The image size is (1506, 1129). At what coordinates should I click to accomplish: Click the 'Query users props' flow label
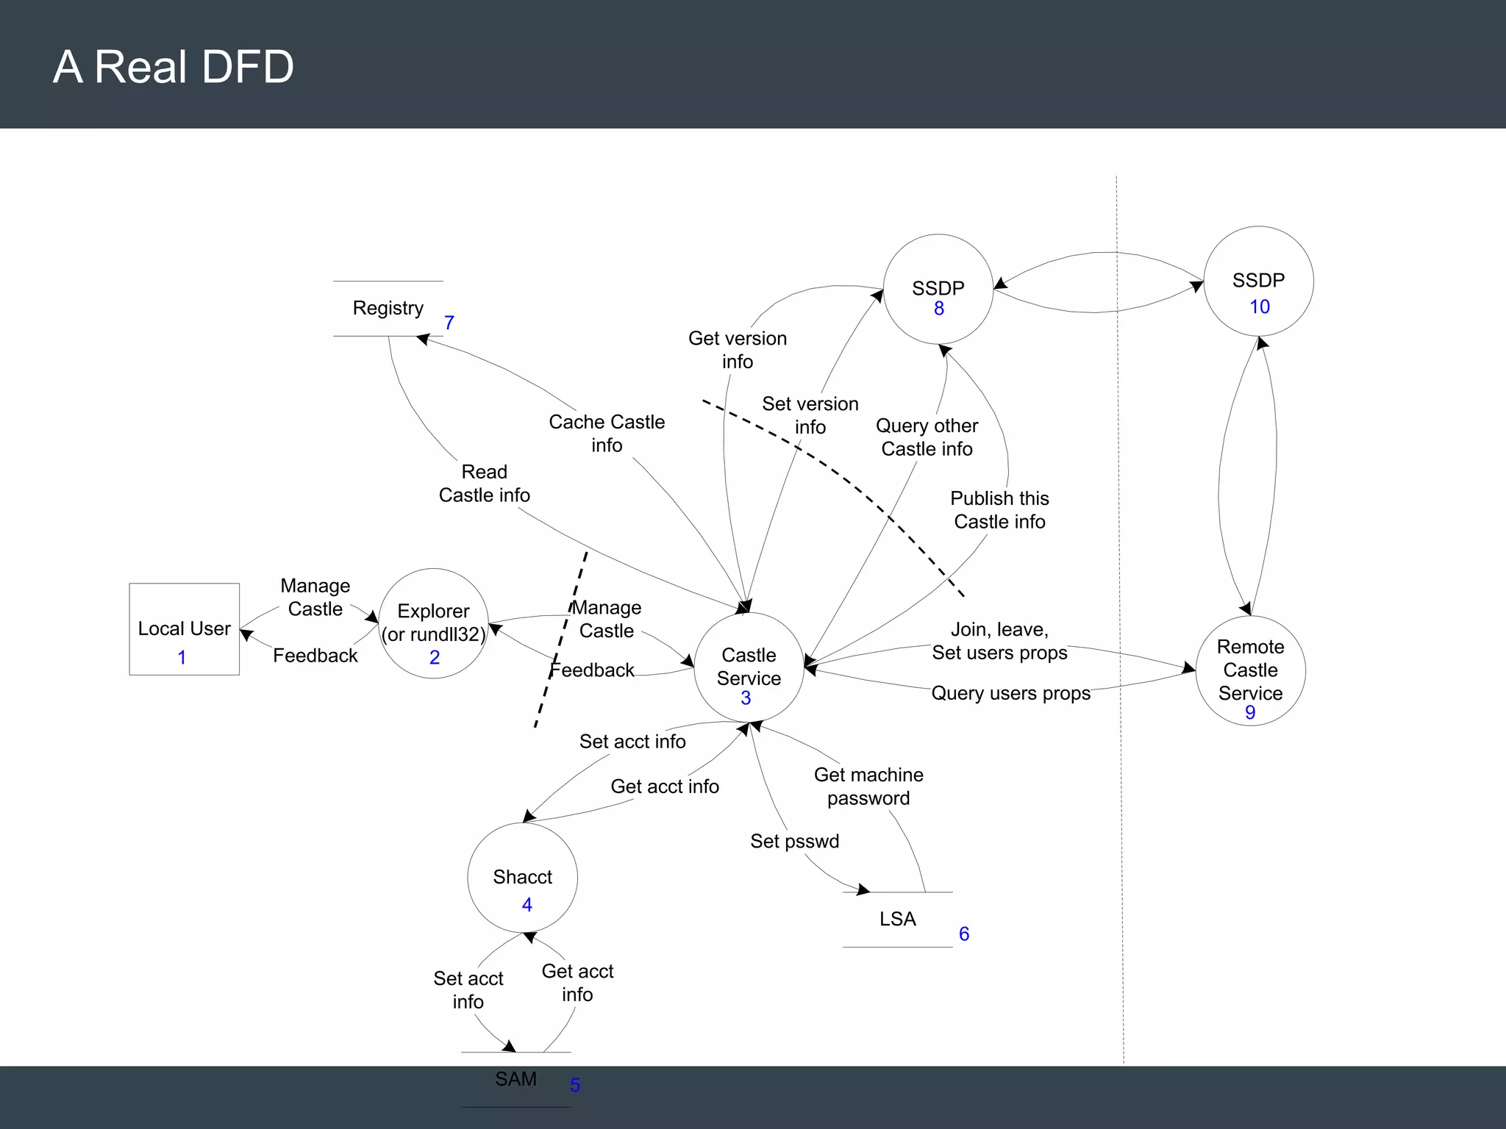1010,693
